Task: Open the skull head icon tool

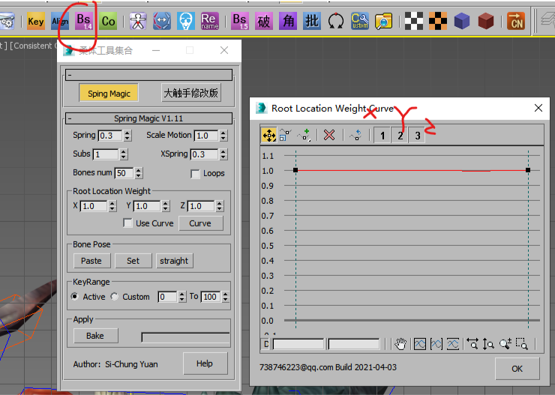Action: (186, 21)
